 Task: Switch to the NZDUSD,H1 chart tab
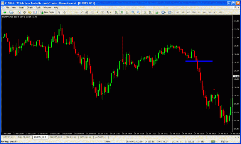click(86, 137)
